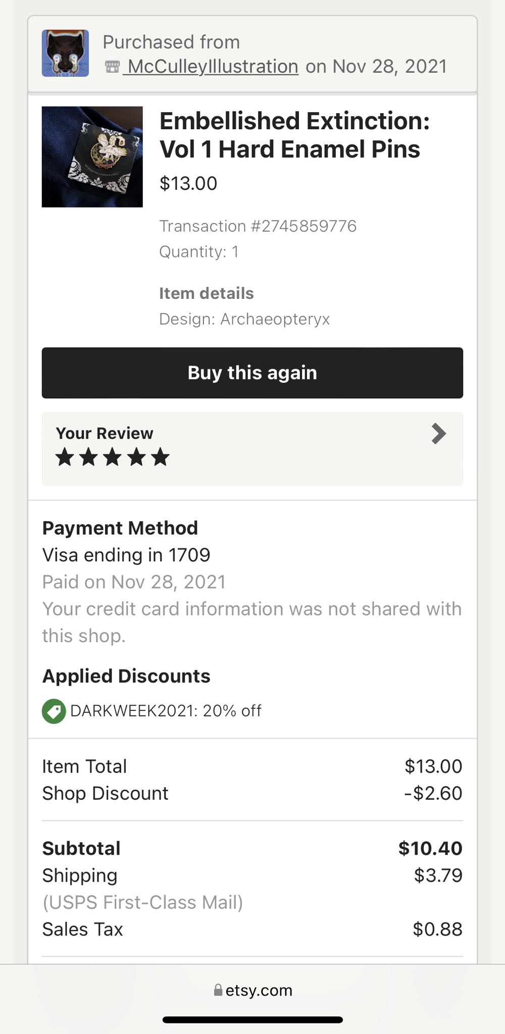Screen dimensions: 505x1034
Task: Click the third review star
Action: pyautogui.click(x=112, y=457)
